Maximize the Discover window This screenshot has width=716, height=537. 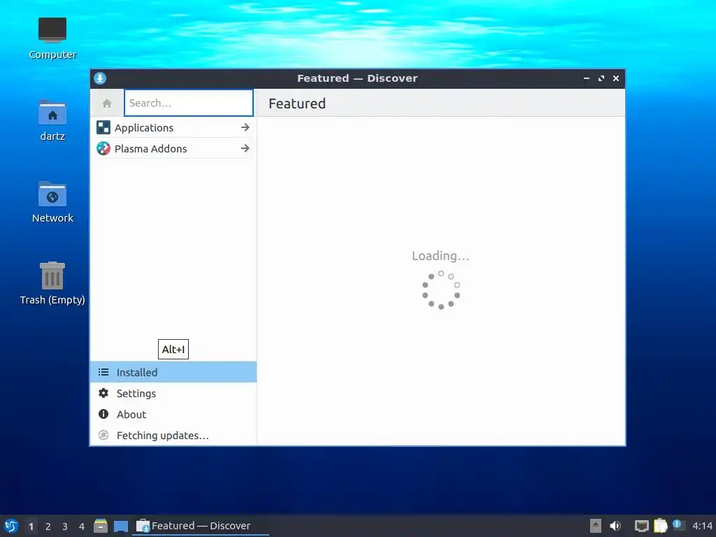(x=601, y=78)
